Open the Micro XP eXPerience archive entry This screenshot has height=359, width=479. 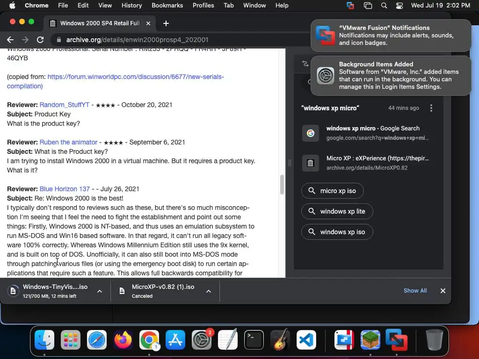369,163
